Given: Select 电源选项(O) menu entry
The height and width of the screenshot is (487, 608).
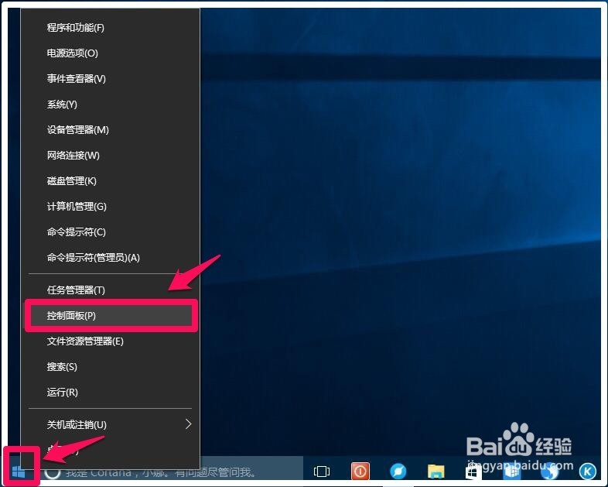Looking at the screenshot, I should coord(111,53).
